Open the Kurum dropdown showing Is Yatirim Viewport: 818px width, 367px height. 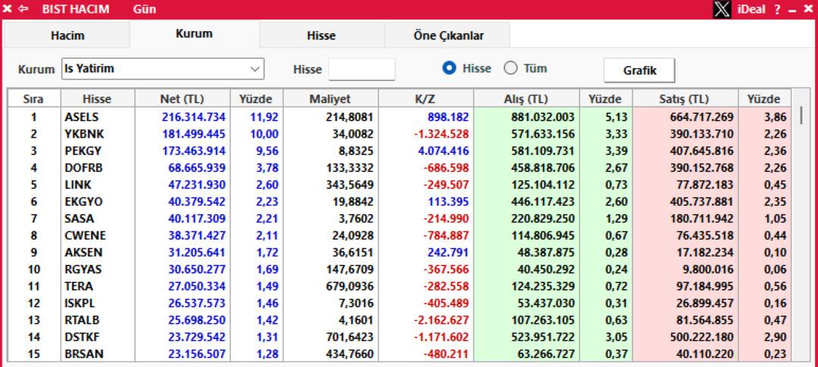(x=161, y=69)
